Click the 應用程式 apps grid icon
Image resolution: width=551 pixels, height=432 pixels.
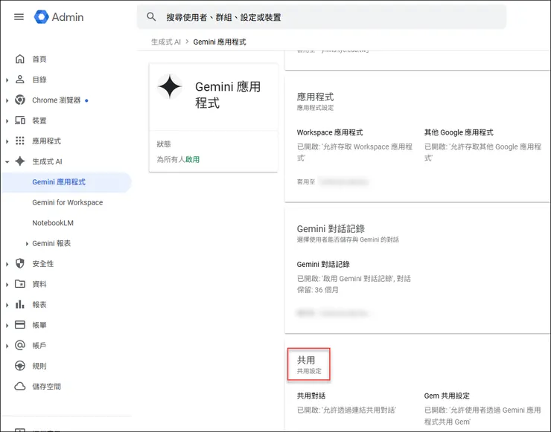tap(20, 141)
